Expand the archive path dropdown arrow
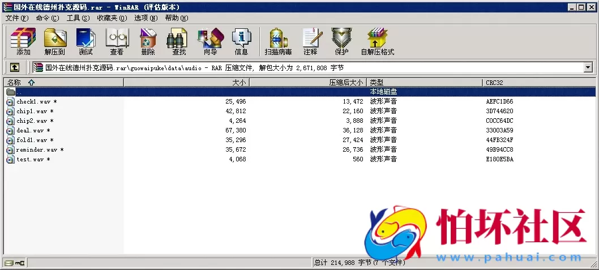599x270 pixels. (x=588, y=67)
